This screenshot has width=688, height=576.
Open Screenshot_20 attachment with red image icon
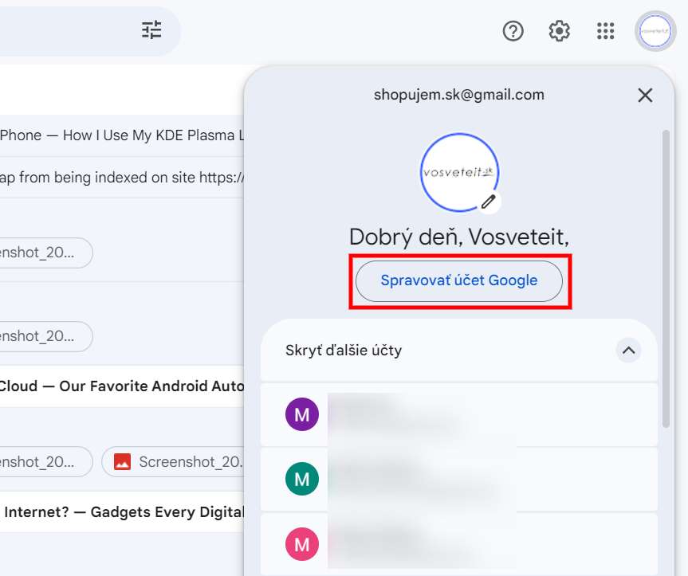pyautogui.click(x=173, y=461)
